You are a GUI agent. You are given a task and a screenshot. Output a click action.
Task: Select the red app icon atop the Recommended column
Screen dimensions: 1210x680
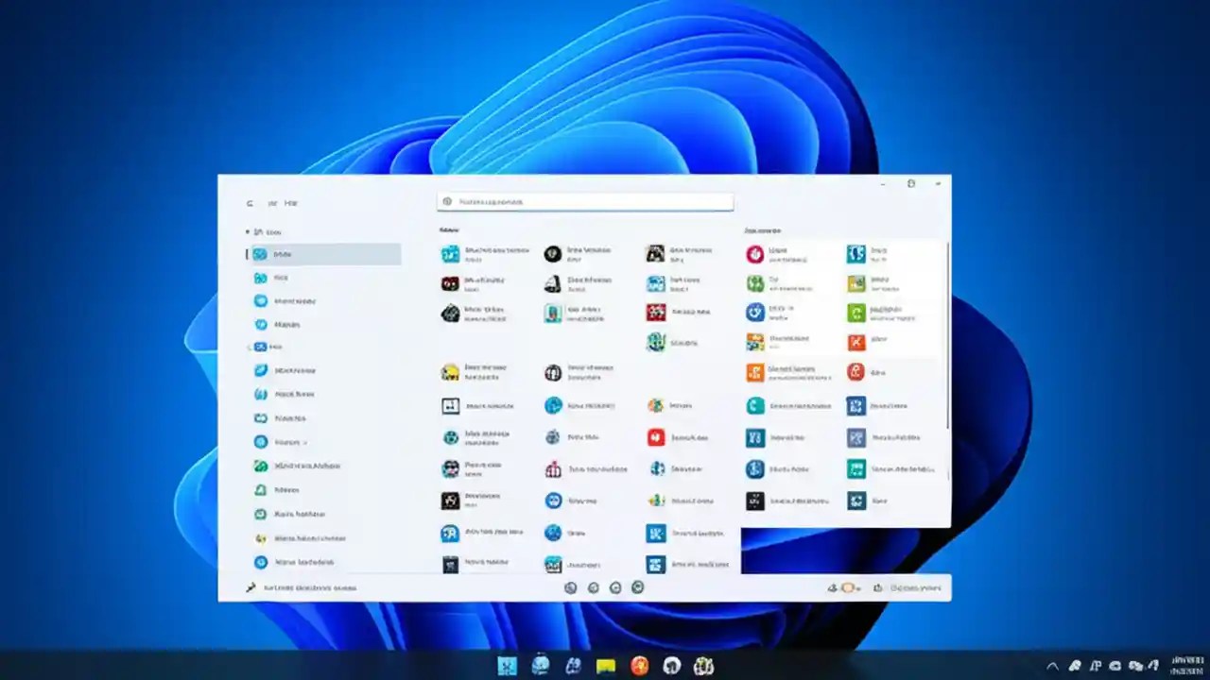point(753,253)
